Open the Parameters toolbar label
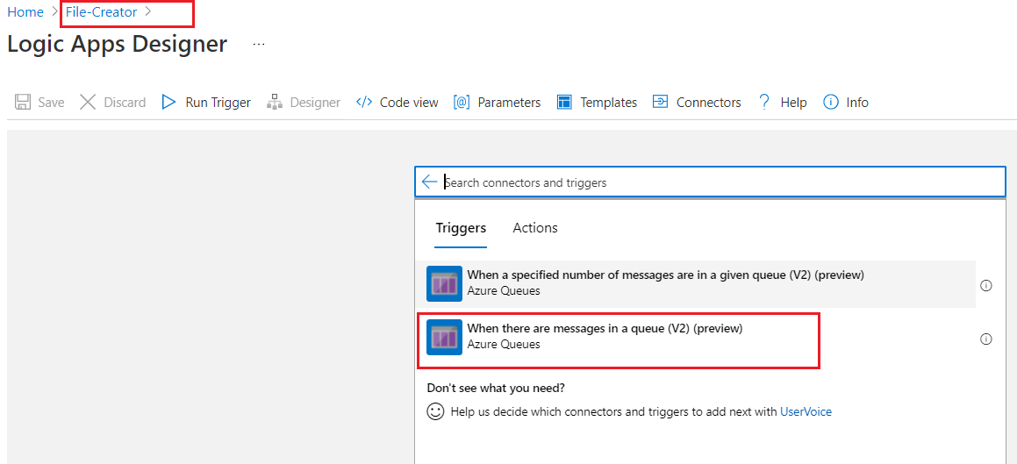This screenshot has height=464, width=1017. click(509, 103)
